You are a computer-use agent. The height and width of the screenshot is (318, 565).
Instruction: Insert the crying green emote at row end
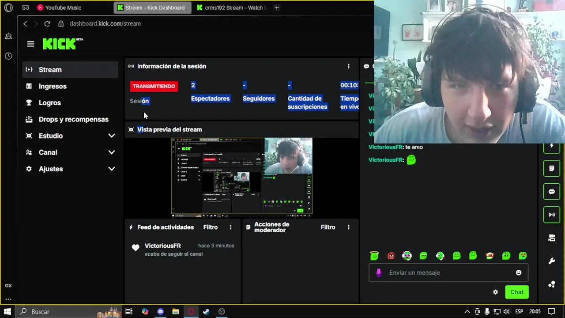point(523,255)
